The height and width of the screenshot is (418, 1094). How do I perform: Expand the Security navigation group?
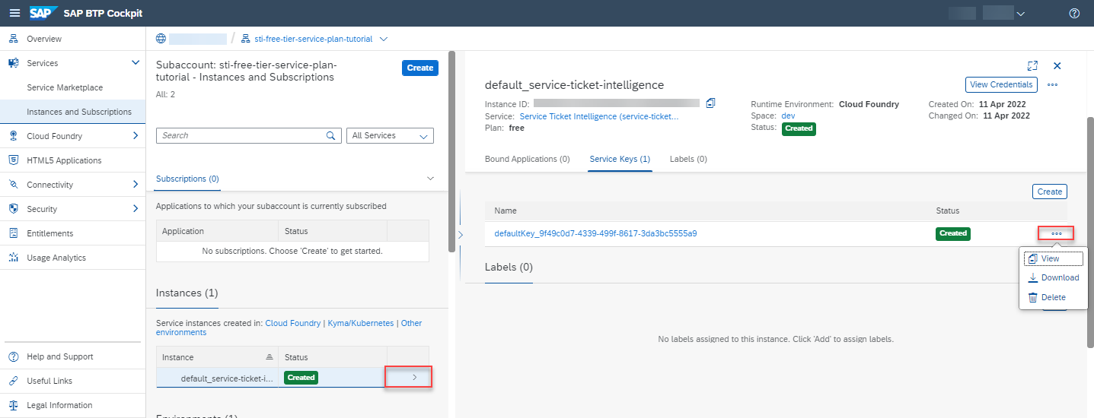pos(136,209)
